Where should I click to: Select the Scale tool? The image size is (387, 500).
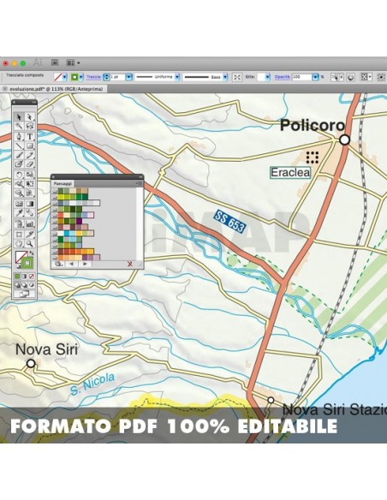[x=30, y=175]
